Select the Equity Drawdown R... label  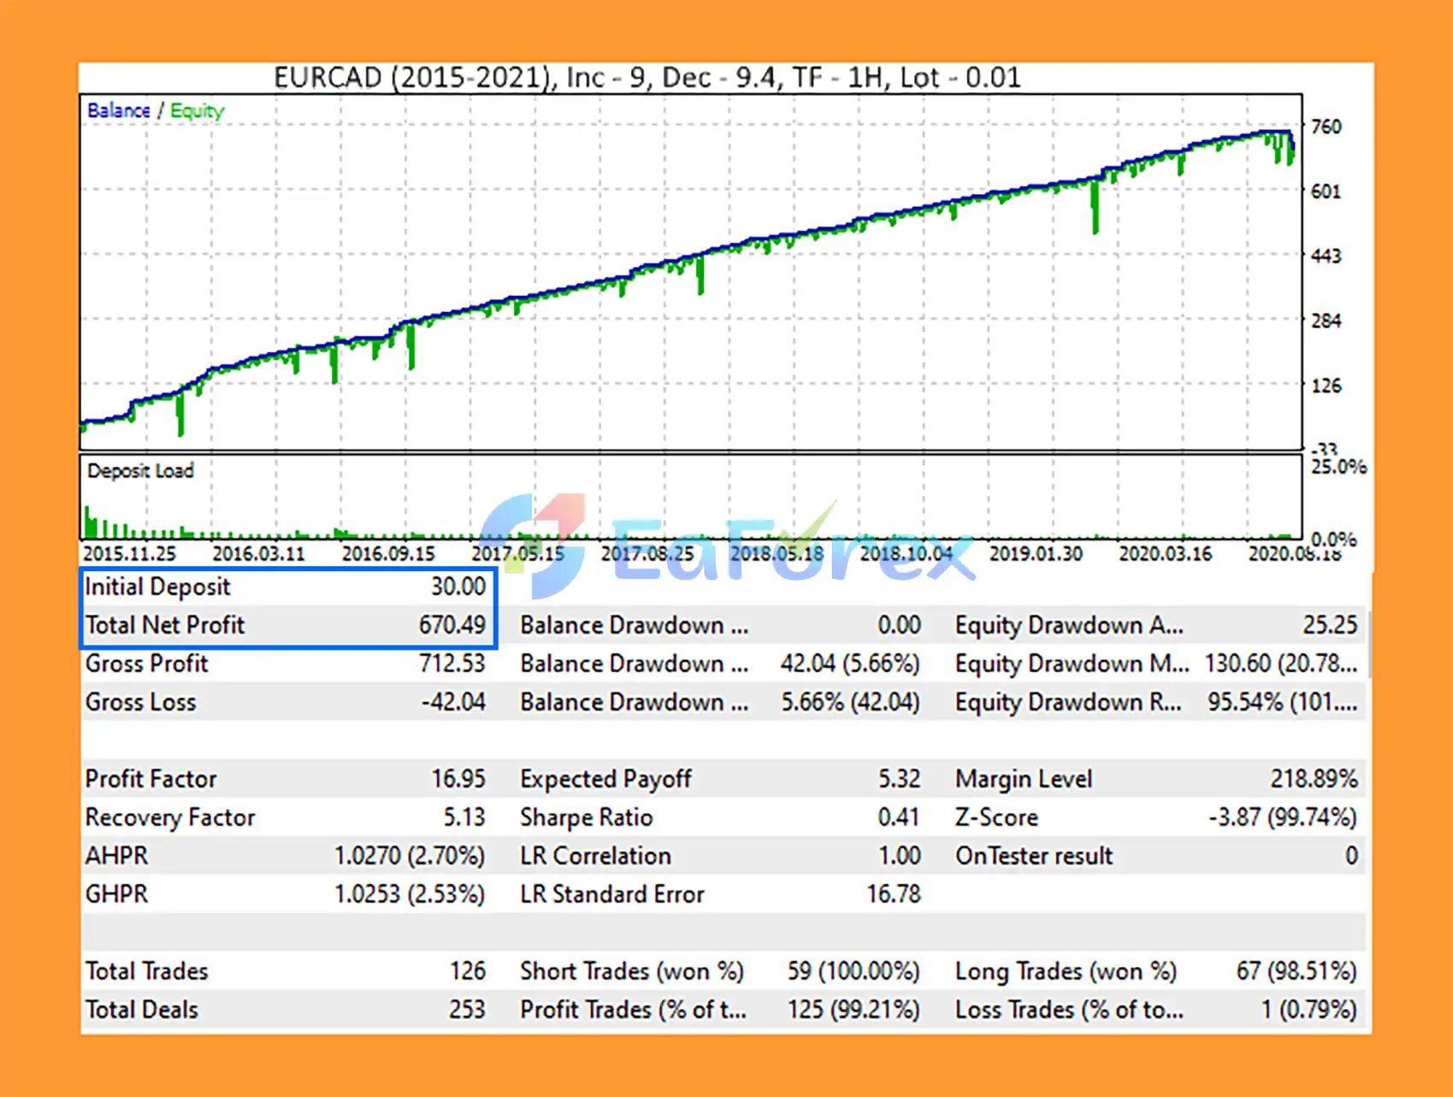point(1068,703)
